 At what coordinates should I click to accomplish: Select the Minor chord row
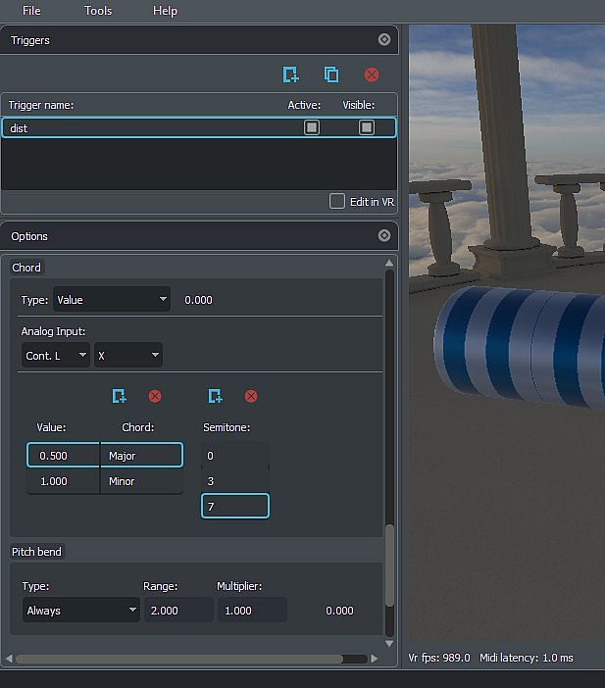[140, 481]
